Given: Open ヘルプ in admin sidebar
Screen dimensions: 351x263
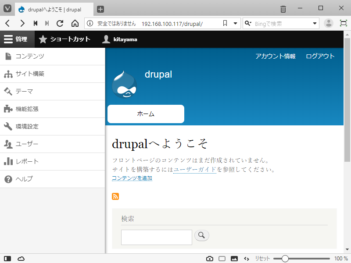Looking at the screenshot, I should pos(52,179).
